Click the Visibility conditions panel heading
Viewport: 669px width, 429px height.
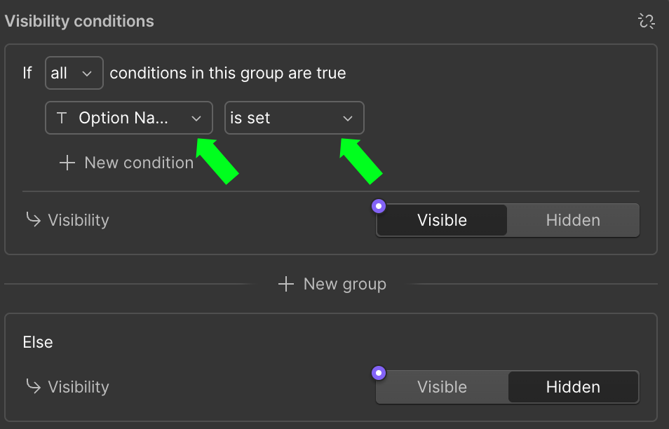point(79,21)
